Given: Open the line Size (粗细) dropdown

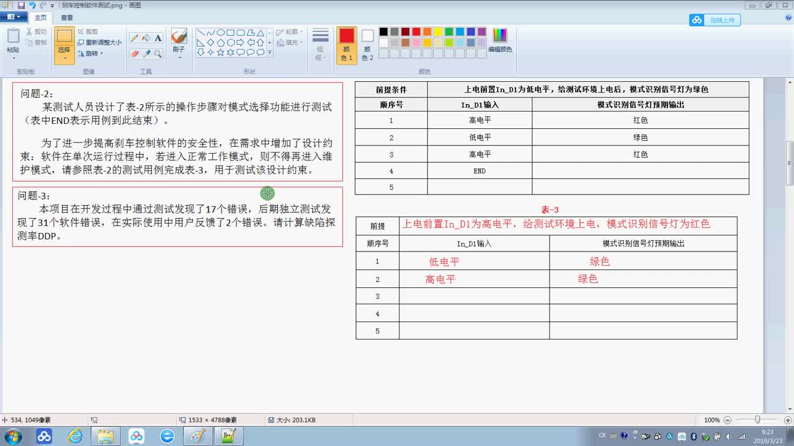Looking at the screenshot, I should point(320,43).
